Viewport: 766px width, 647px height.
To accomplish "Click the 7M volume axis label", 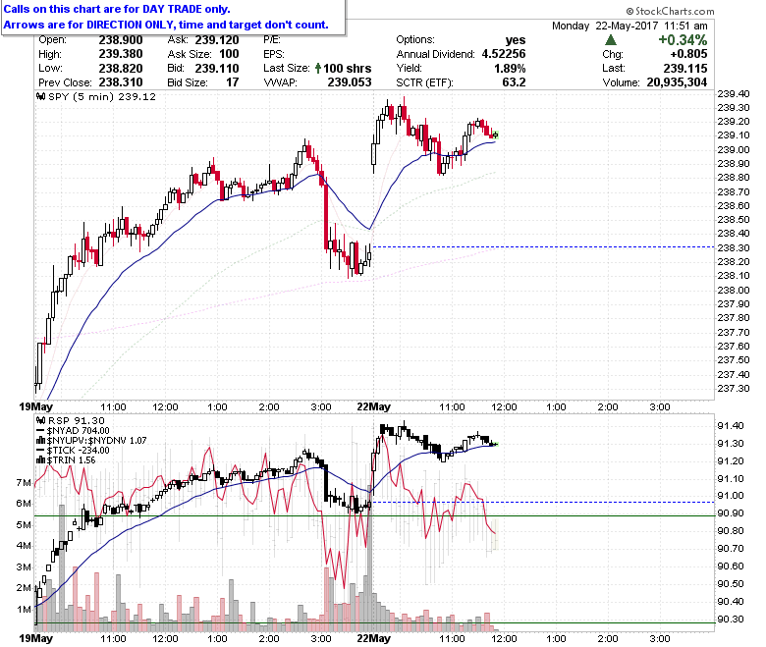I will click(x=24, y=482).
